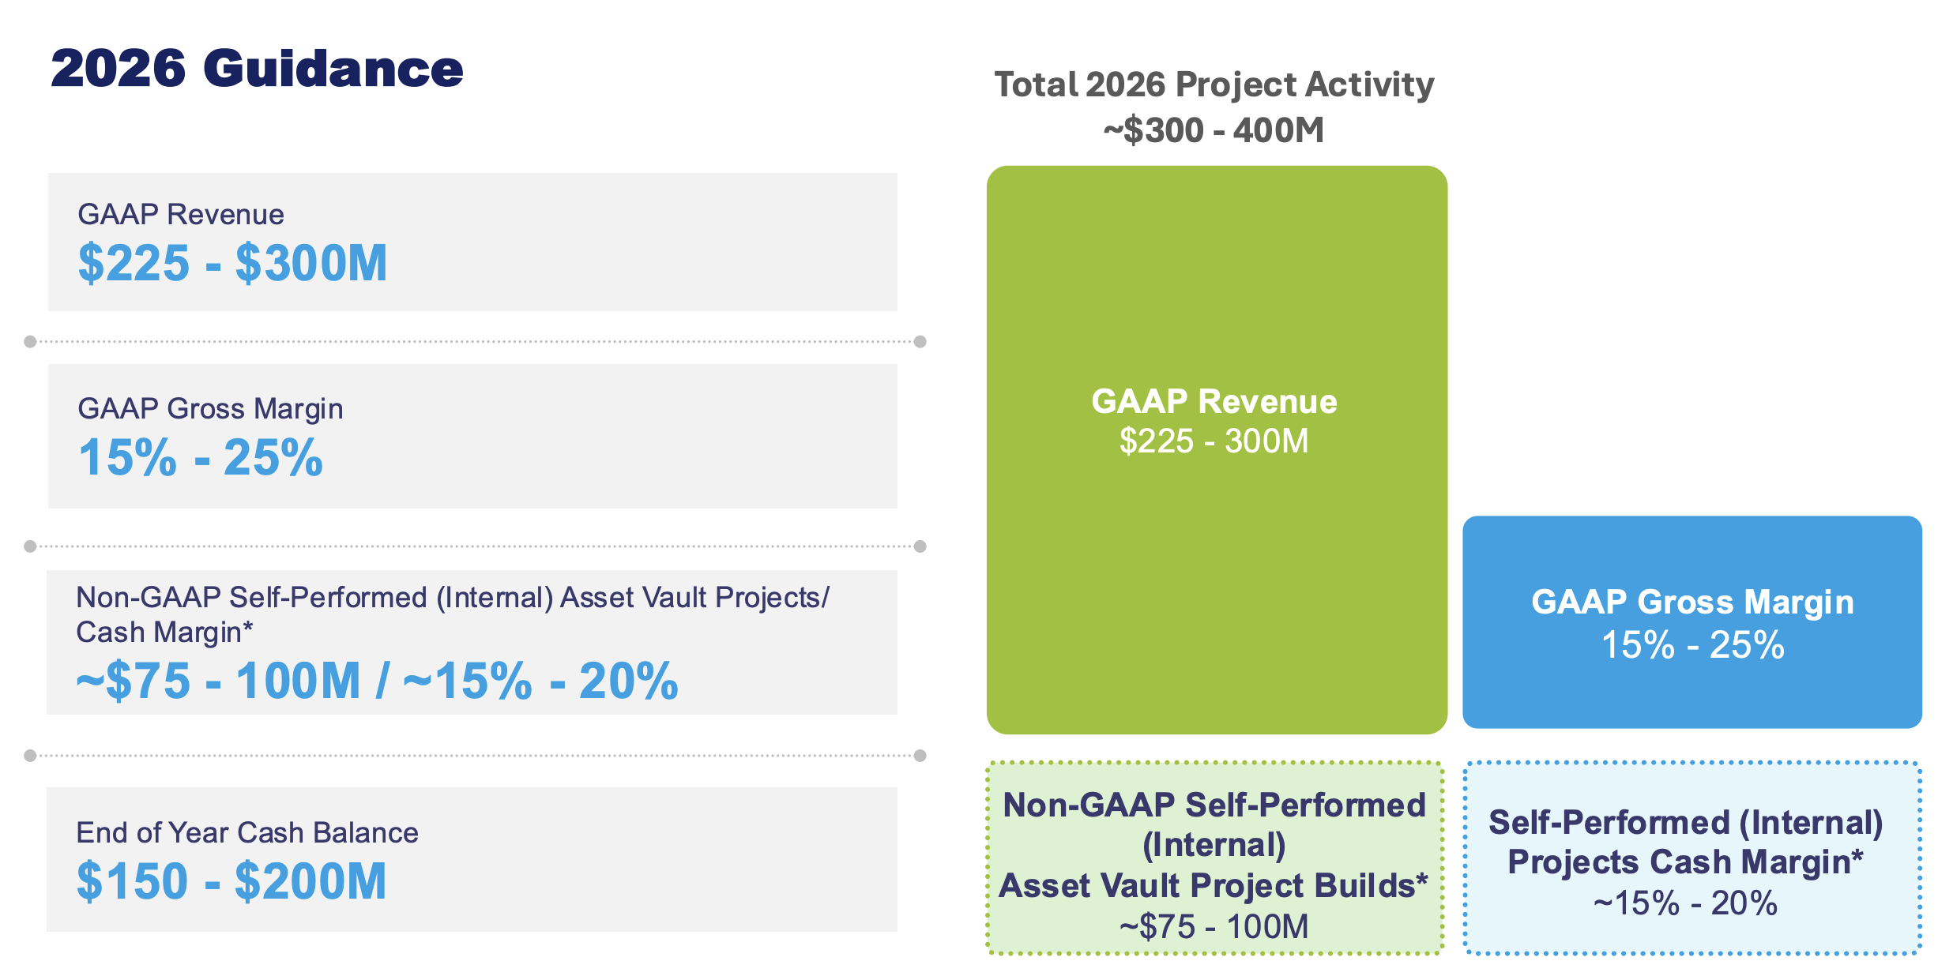The height and width of the screenshot is (976, 1953).
Task: Click the 'Cash Margin*' label line
Action: pos(164,633)
